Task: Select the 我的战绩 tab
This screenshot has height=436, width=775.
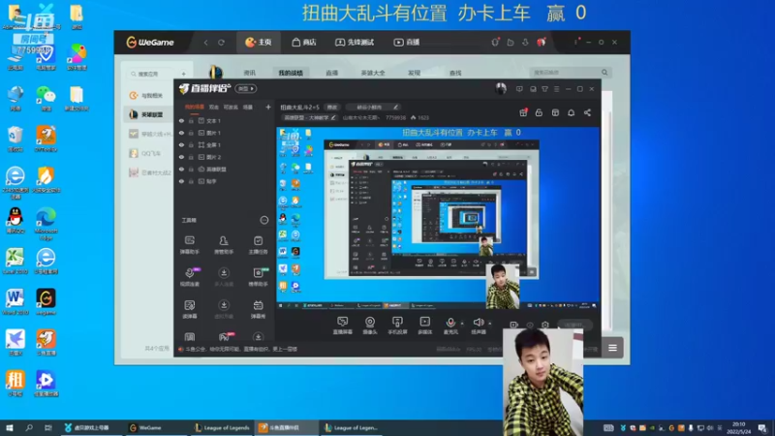Action: (x=291, y=73)
